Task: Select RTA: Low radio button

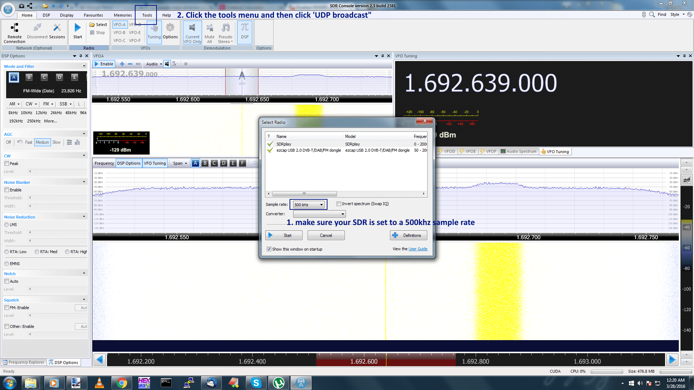Action: pos(7,252)
